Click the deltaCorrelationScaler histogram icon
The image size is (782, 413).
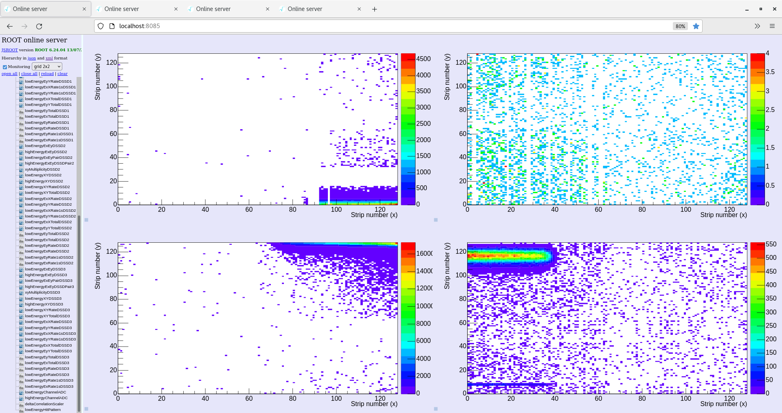(21, 404)
